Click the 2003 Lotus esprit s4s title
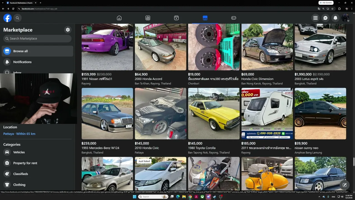This screenshot has height=200, width=355. (x=309, y=79)
